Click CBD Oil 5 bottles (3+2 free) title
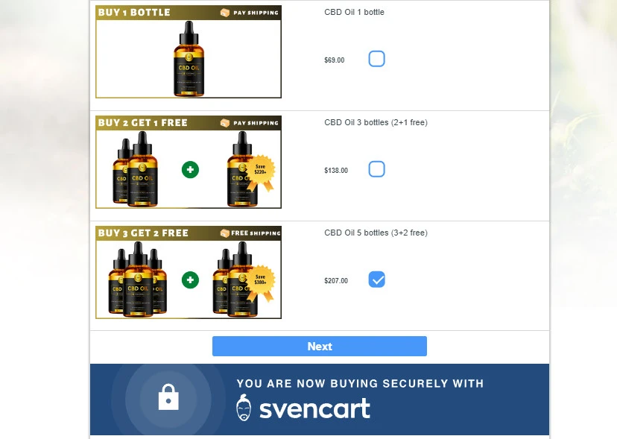Image resolution: width=617 pixels, height=439 pixels. (376, 233)
